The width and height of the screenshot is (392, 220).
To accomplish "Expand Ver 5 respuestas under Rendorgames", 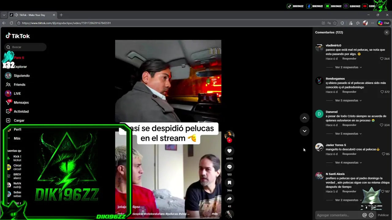I will tap(349, 101).
